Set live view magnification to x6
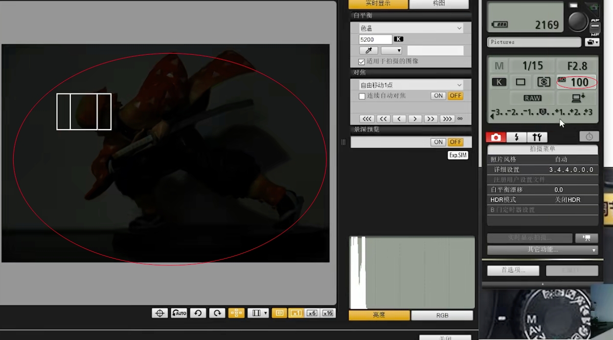 (312, 313)
